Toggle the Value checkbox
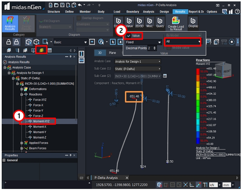242x190 pixels. click(x=129, y=36)
